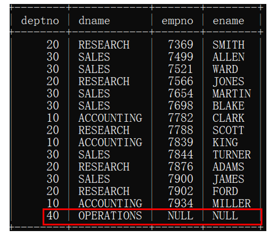Click NULL in the empno column
276x239 pixels.
[181, 216]
